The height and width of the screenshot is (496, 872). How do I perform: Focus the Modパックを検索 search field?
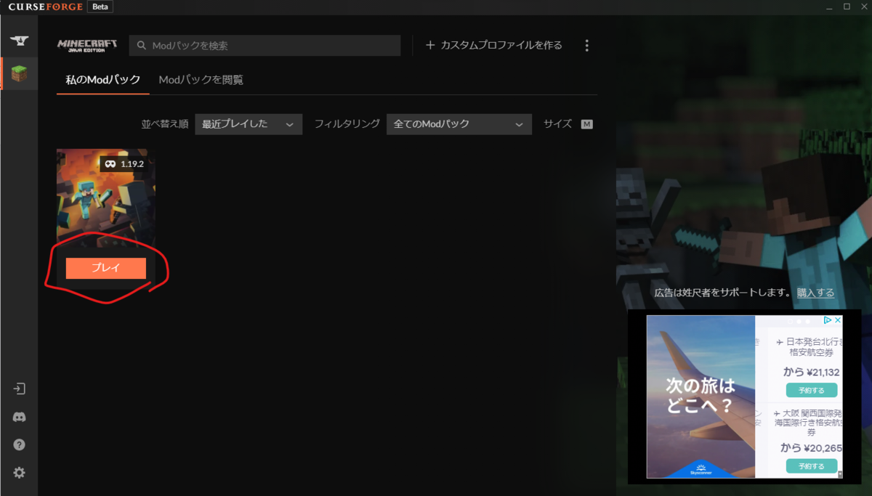point(265,45)
